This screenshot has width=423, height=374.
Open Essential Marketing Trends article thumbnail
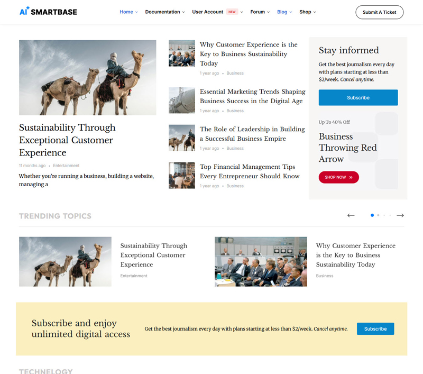point(182,101)
